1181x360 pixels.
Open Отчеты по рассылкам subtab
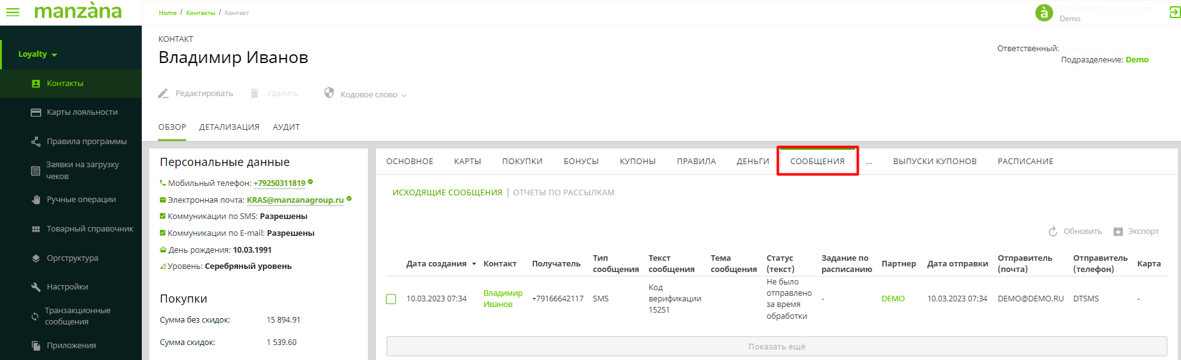click(x=563, y=193)
